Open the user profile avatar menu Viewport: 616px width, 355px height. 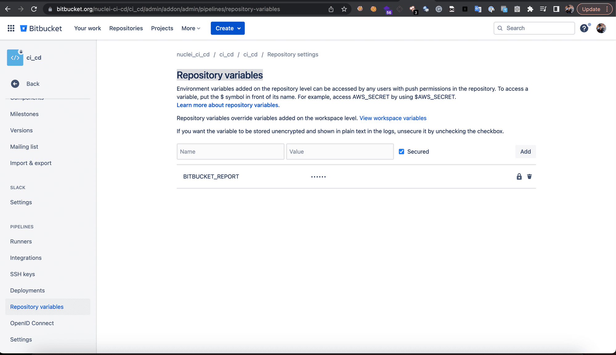pos(601,28)
